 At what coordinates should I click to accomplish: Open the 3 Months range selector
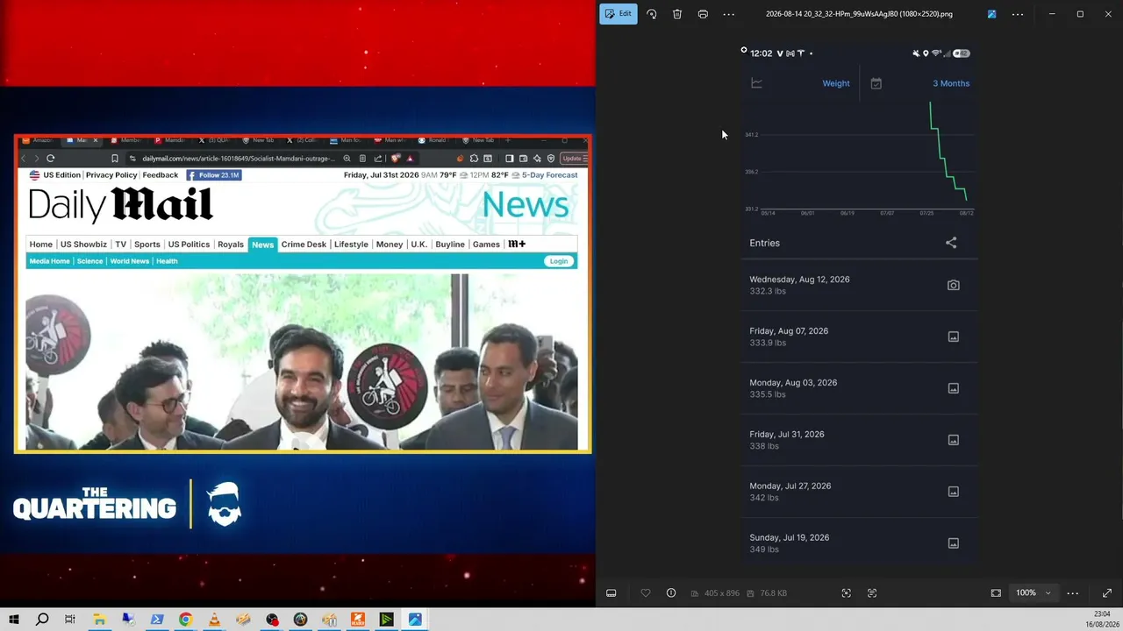click(x=951, y=83)
